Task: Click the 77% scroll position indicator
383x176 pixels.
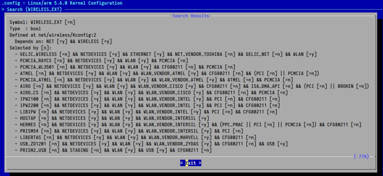Action: pyautogui.click(x=361, y=156)
